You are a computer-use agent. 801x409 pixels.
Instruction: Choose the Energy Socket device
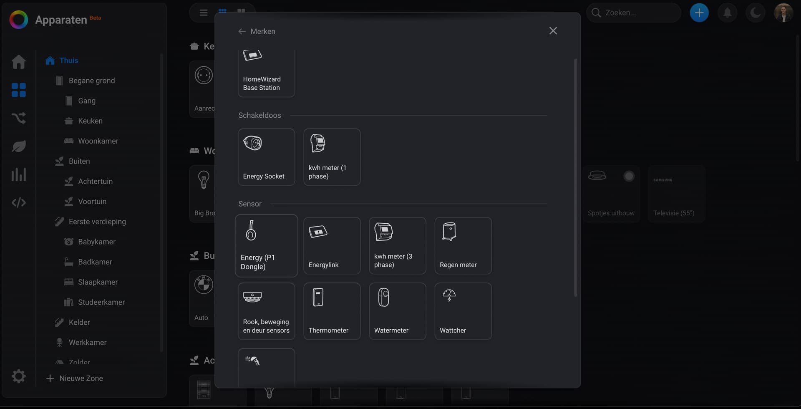(267, 157)
